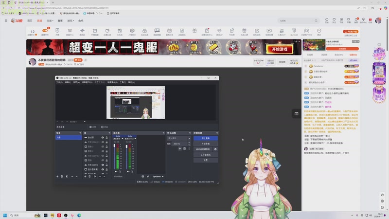Open the 文件(F) menu in OBS
389x219 pixels.
click(x=59, y=82)
